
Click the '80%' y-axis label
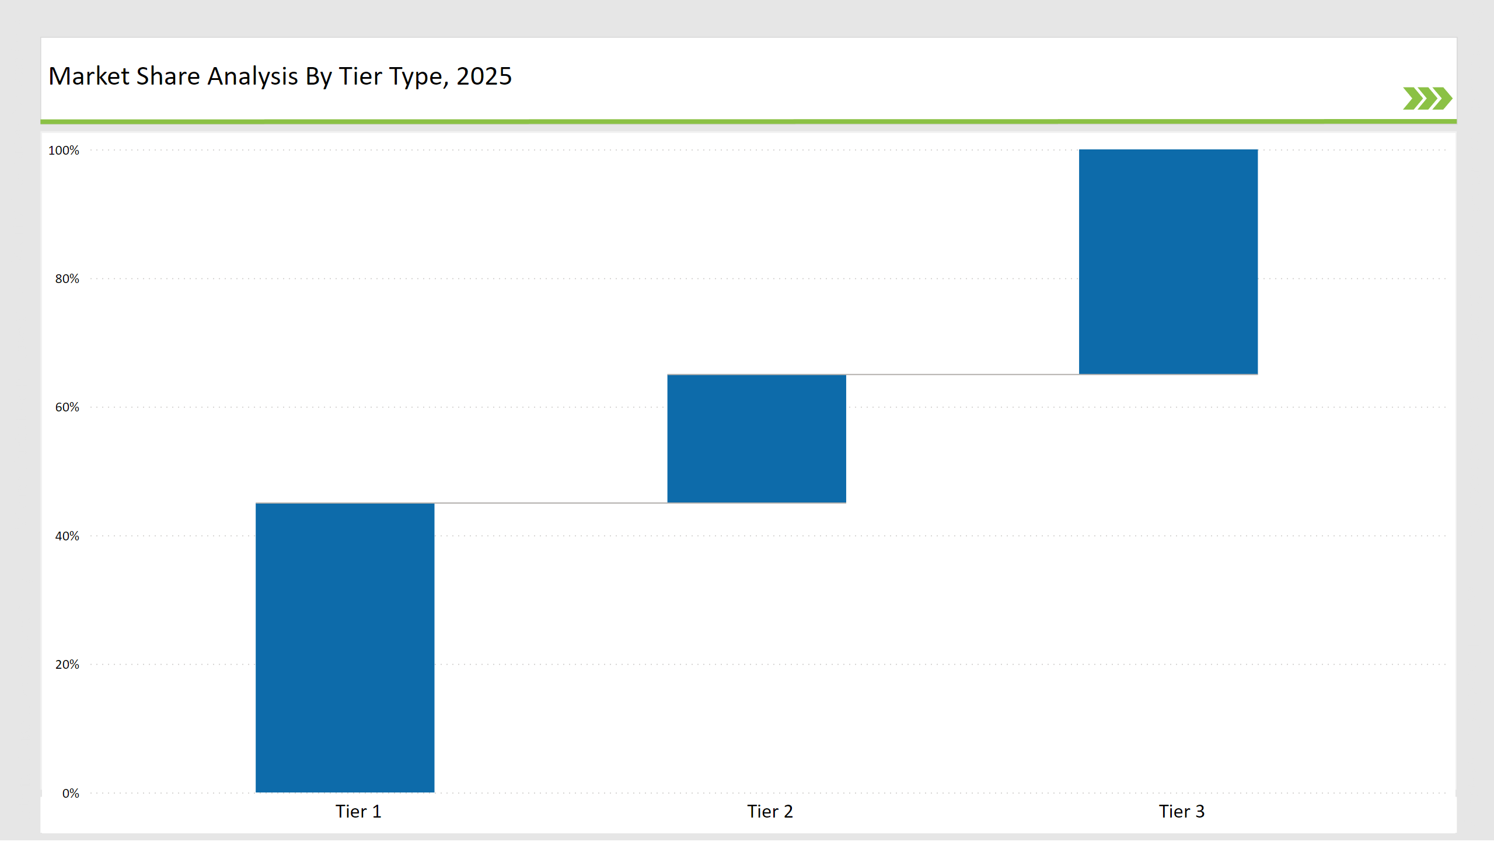click(x=67, y=279)
